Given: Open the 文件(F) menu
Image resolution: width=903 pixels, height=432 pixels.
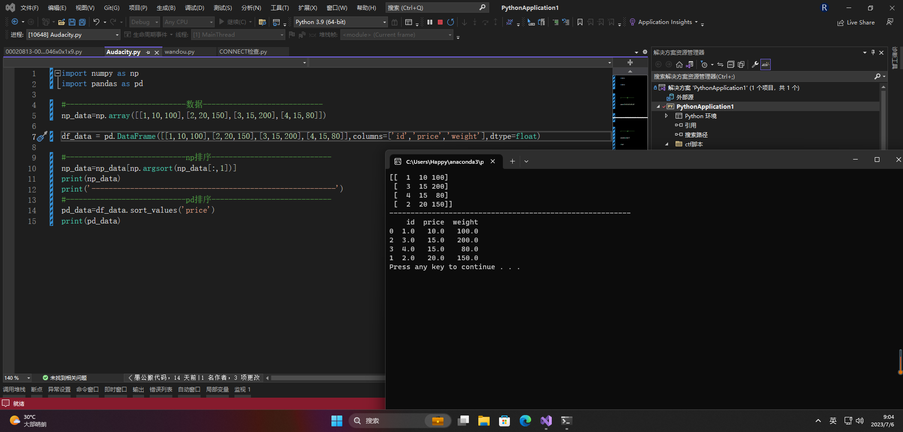Looking at the screenshot, I should pyautogui.click(x=29, y=8).
